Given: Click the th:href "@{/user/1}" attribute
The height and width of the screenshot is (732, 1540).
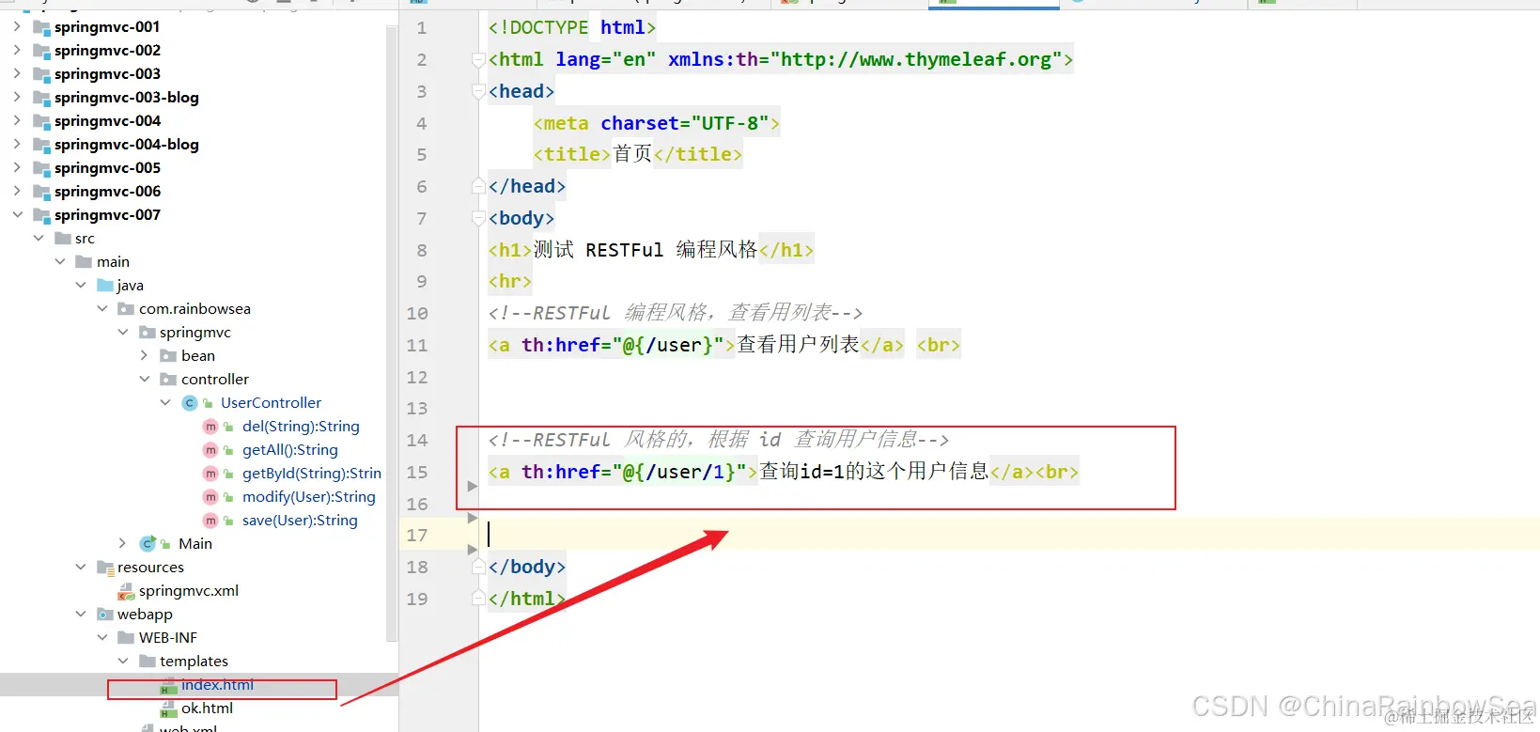Looking at the screenshot, I should tap(634, 472).
